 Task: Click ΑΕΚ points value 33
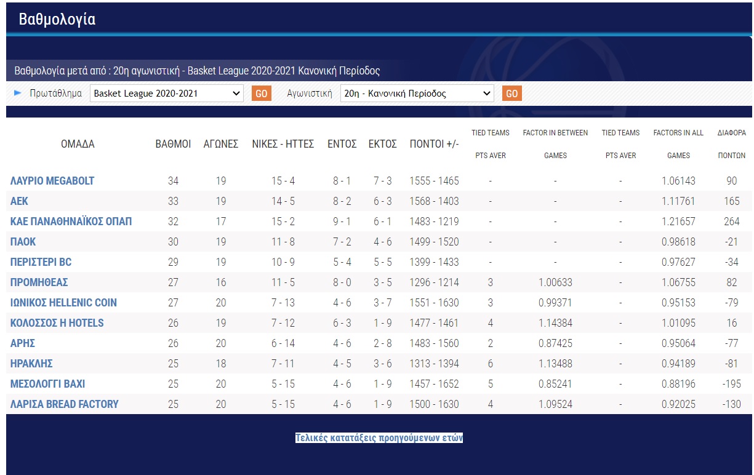173,201
